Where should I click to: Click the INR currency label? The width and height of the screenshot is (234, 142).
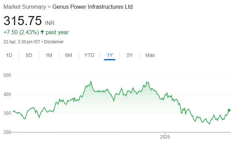click(x=50, y=23)
